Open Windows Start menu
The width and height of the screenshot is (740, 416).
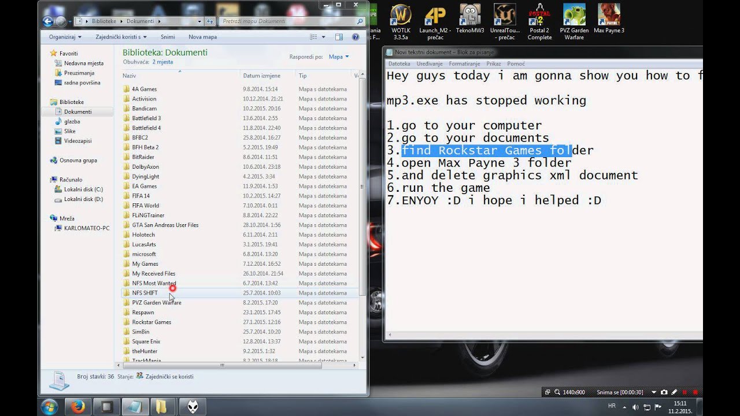(x=49, y=407)
